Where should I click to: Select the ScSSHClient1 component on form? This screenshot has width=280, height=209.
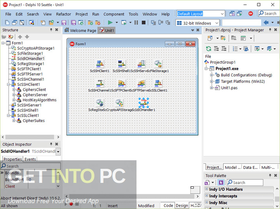[x=100, y=64]
